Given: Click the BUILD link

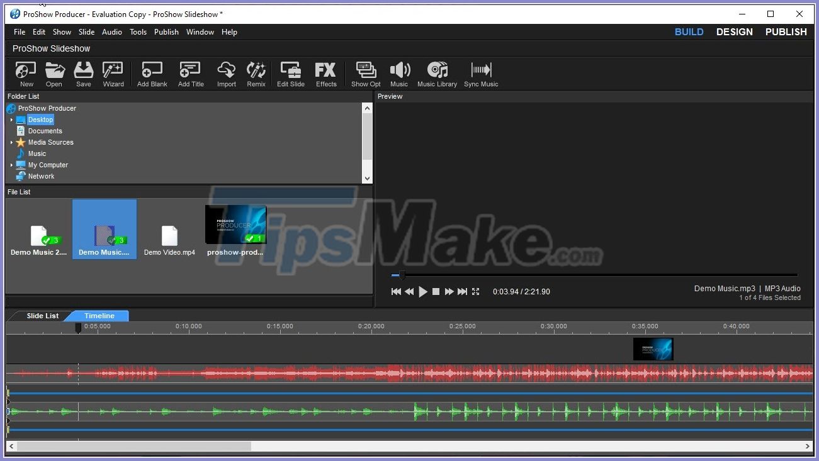Looking at the screenshot, I should click(689, 31).
